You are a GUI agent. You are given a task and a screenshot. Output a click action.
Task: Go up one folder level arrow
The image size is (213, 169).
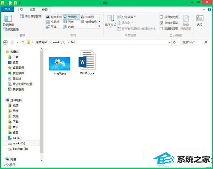tap(23, 42)
